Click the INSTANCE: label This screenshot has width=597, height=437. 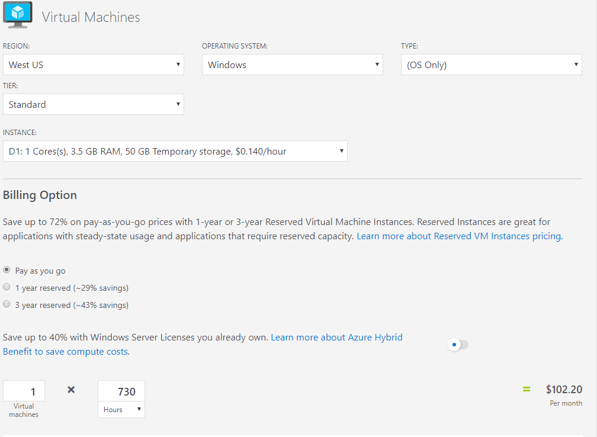pos(20,133)
